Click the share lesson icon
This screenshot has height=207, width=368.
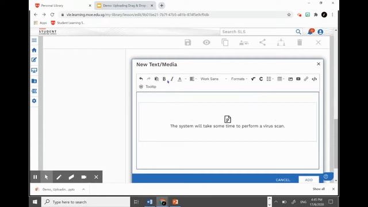click(x=262, y=43)
